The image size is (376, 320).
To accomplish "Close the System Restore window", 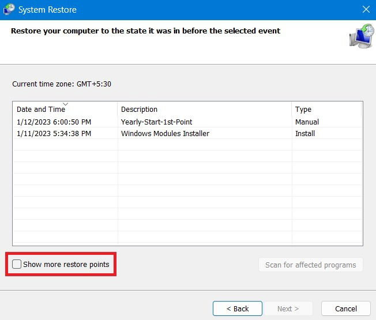I will click(366, 10).
